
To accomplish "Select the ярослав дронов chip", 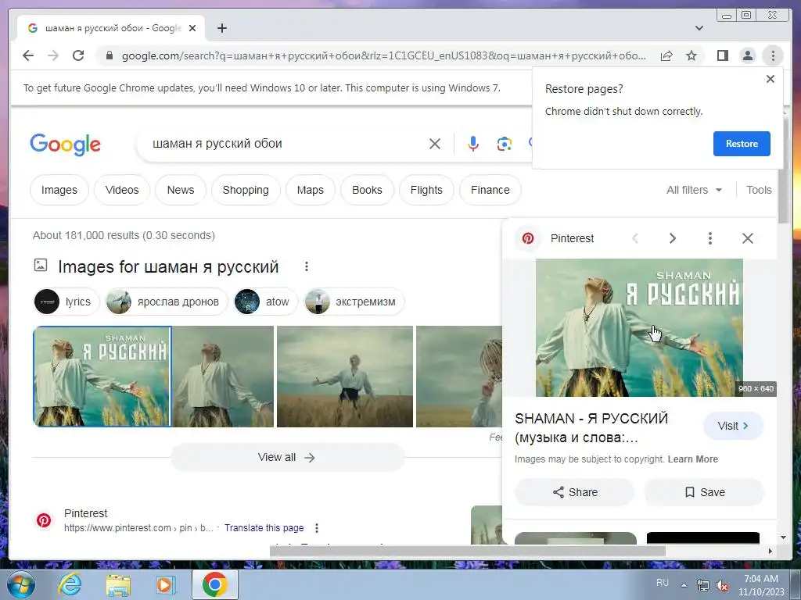I will tap(166, 302).
